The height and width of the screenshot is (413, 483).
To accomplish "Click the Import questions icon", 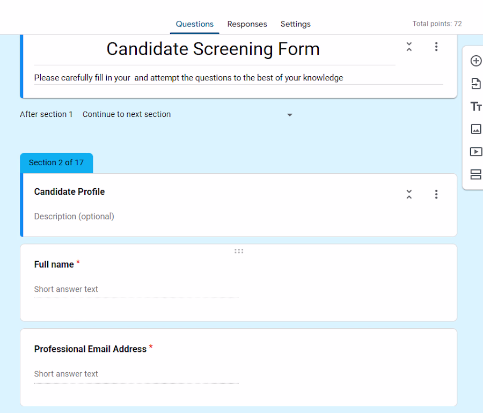I will pyautogui.click(x=475, y=84).
